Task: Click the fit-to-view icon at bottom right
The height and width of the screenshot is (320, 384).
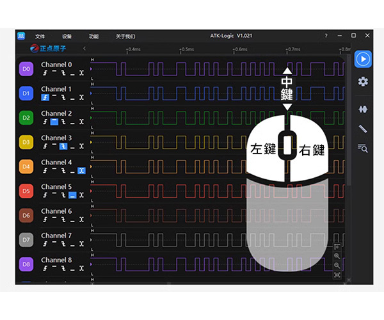Action: [337, 275]
